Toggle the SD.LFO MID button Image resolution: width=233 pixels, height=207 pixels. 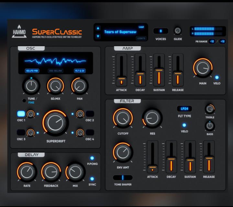32,71
